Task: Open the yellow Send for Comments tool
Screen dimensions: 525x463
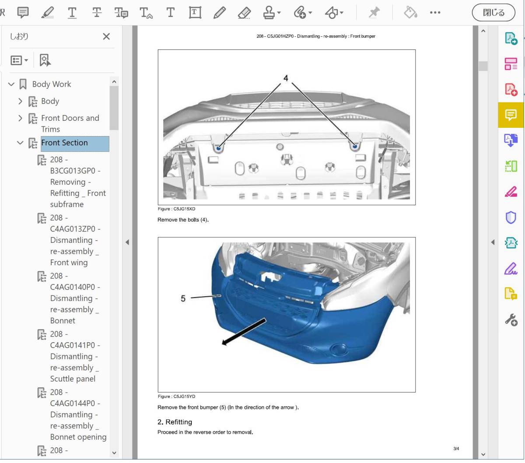Action: pyautogui.click(x=511, y=294)
